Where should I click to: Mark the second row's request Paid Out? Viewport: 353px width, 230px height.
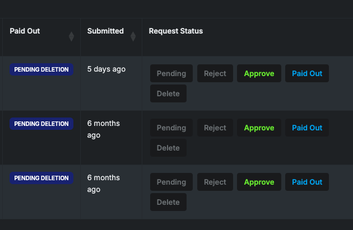pos(307,128)
